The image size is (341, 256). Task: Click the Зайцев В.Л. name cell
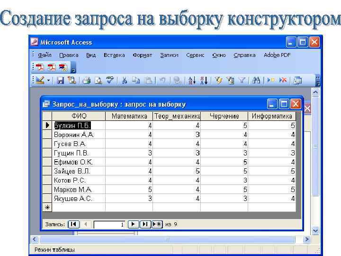point(79,171)
